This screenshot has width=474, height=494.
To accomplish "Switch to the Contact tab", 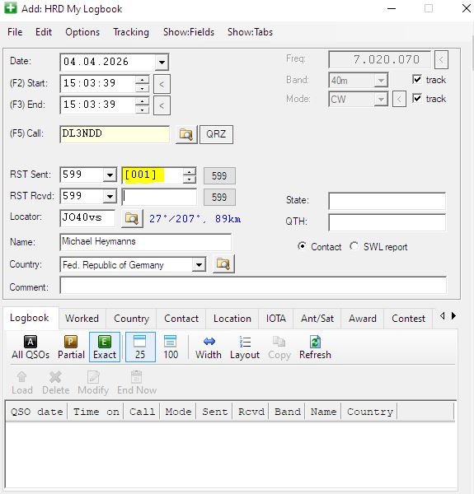I will coord(181,318).
